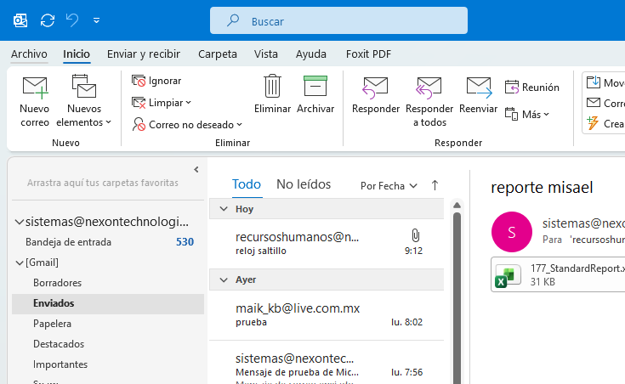Open the Más respond dropdown

(x=527, y=115)
